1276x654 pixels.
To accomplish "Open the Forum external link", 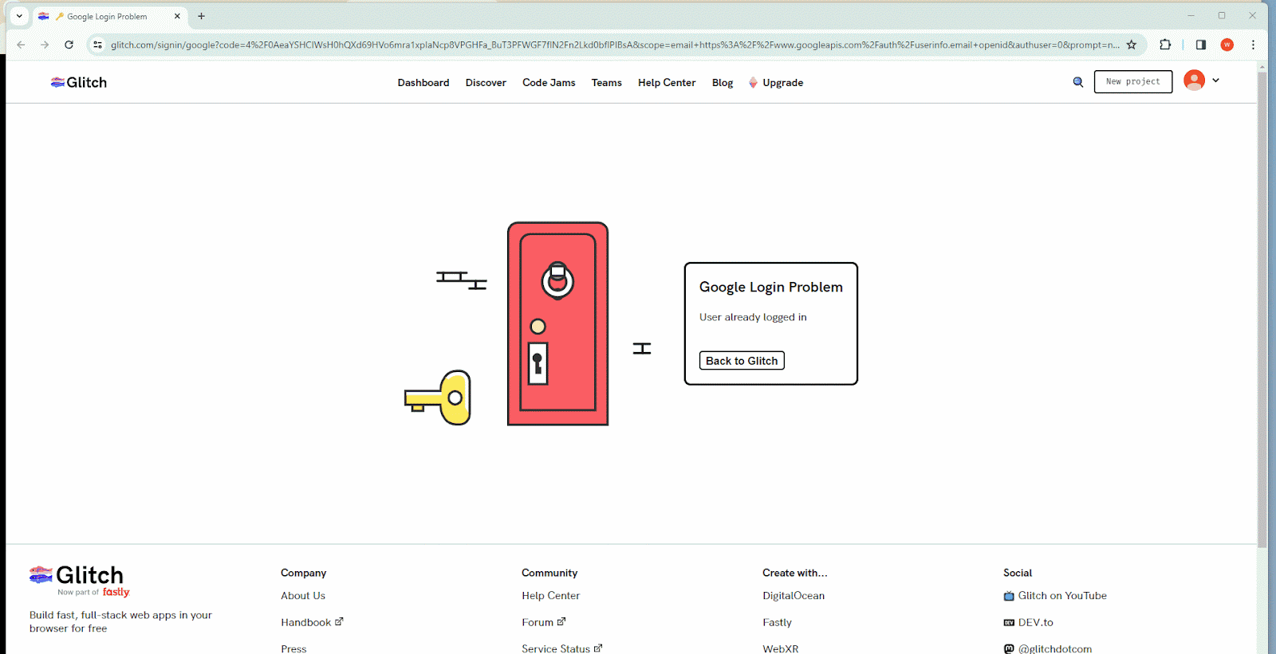I will pos(543,622).
